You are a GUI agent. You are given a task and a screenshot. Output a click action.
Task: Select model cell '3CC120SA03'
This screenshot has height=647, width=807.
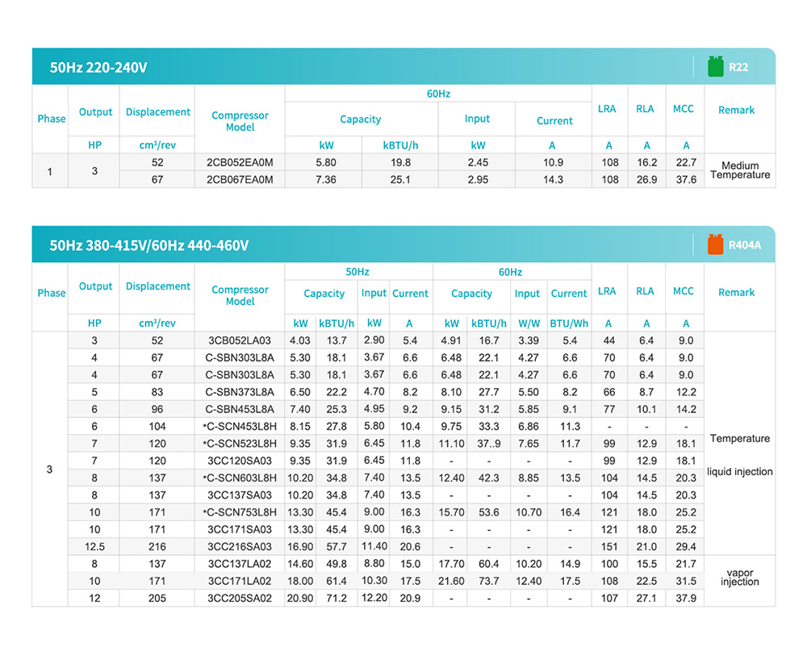[x=240, y=461]
